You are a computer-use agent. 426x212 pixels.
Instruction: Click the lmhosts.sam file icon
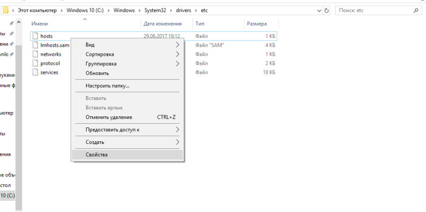coord(35,45)
